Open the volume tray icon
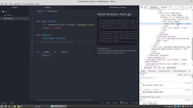 click(188, 106)
